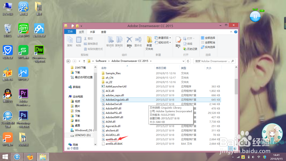Switch to large icons view button

(x=235, y=149)
